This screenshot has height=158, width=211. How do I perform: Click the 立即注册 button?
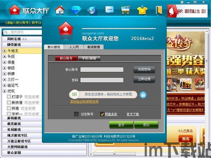tap(144, 79)
